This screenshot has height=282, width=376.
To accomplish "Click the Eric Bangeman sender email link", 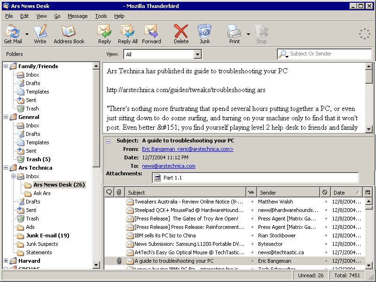I will [x=188, y=149].
